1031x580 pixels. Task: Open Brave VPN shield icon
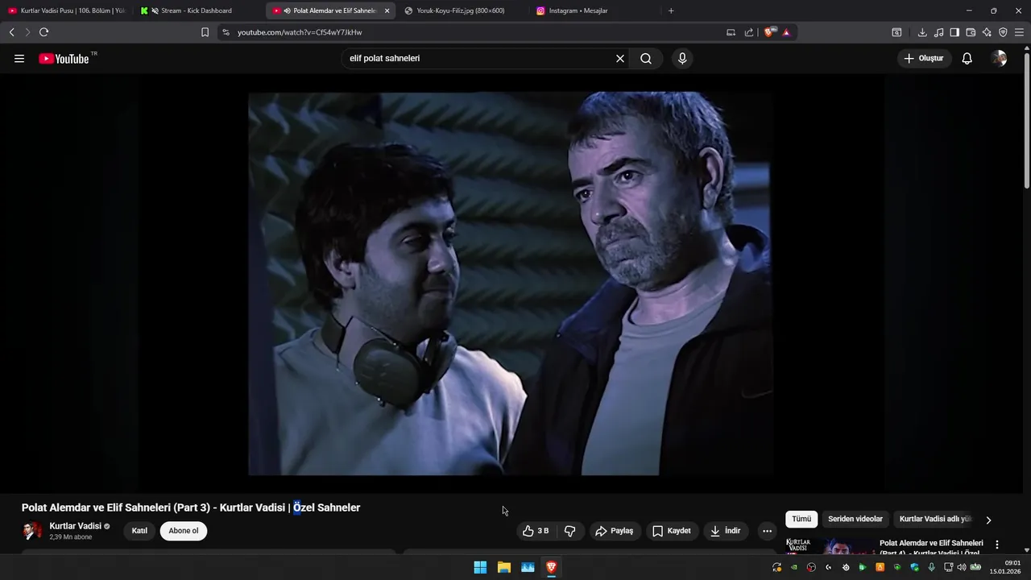coord(1003,32)
